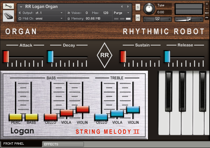Click the purge status indicator bars
This screenshot has width=210, height=148.
122,19
